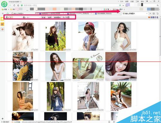The width and height of the screenshot is (161, 123).
Task: Click the 宽 width filter input
Action: (15, 17)
